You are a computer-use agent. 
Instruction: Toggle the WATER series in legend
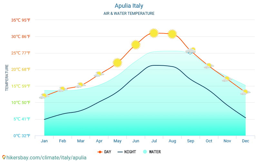click(x=152, y=152)
